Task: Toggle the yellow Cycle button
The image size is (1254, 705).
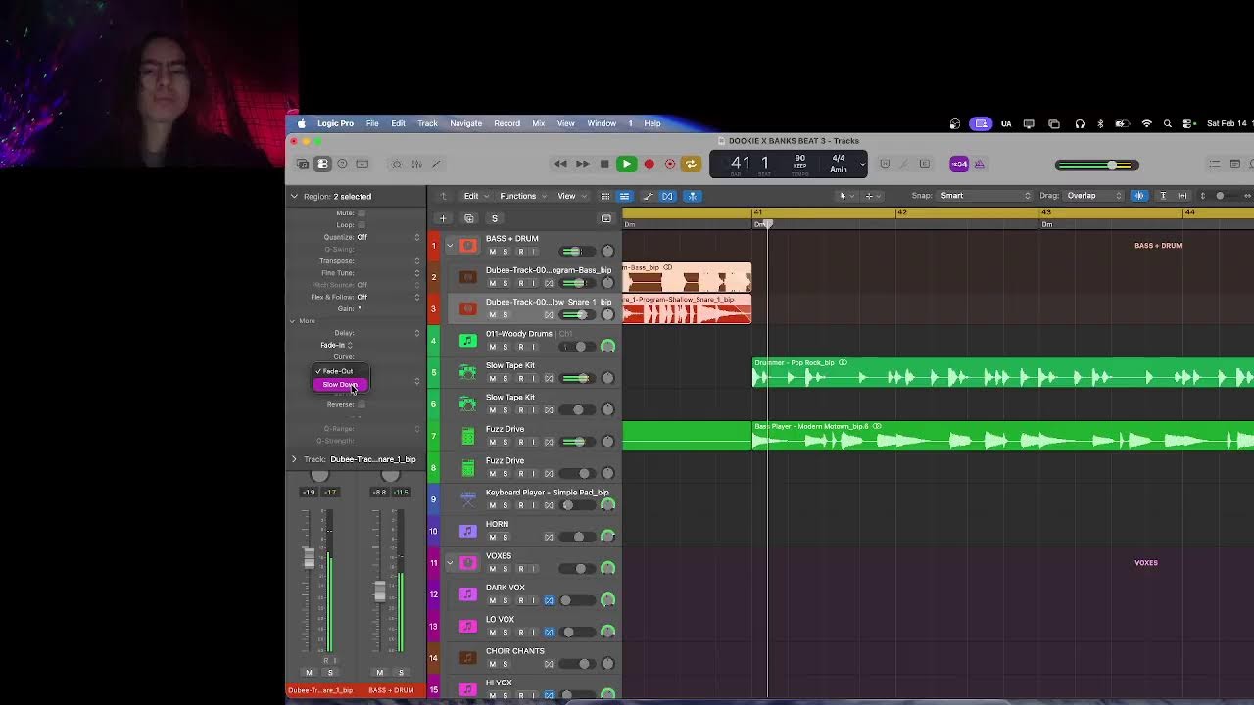Action: pos(691,164)
